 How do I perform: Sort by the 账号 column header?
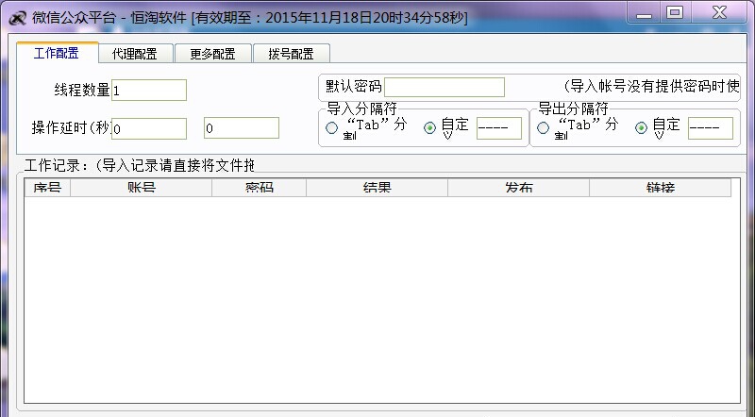[x=141, y=188]
